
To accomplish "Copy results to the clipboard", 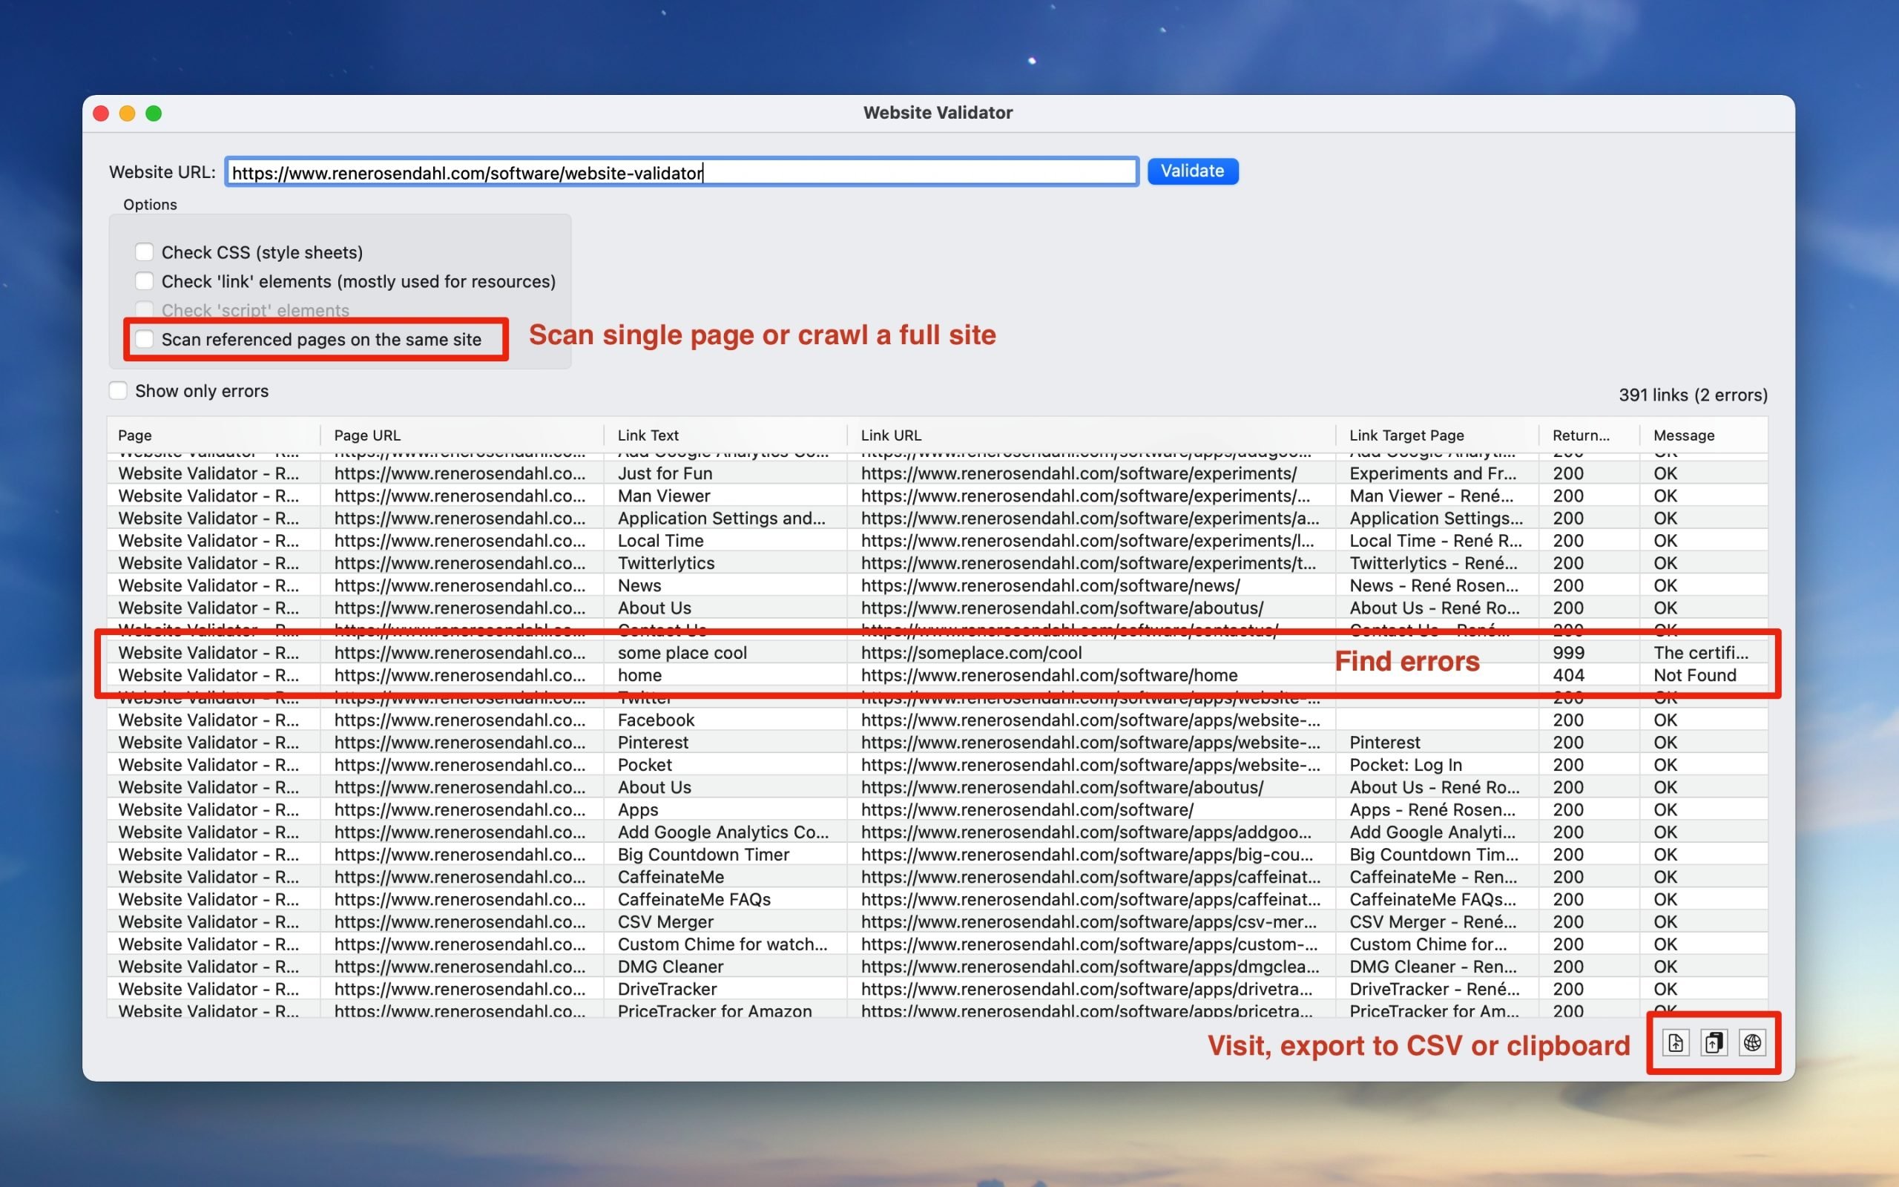I will [x=1714, y=1042].
